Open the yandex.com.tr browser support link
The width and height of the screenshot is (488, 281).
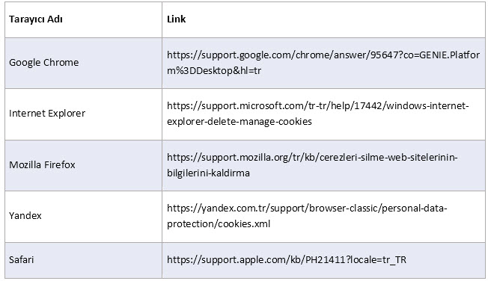(307, 216)
